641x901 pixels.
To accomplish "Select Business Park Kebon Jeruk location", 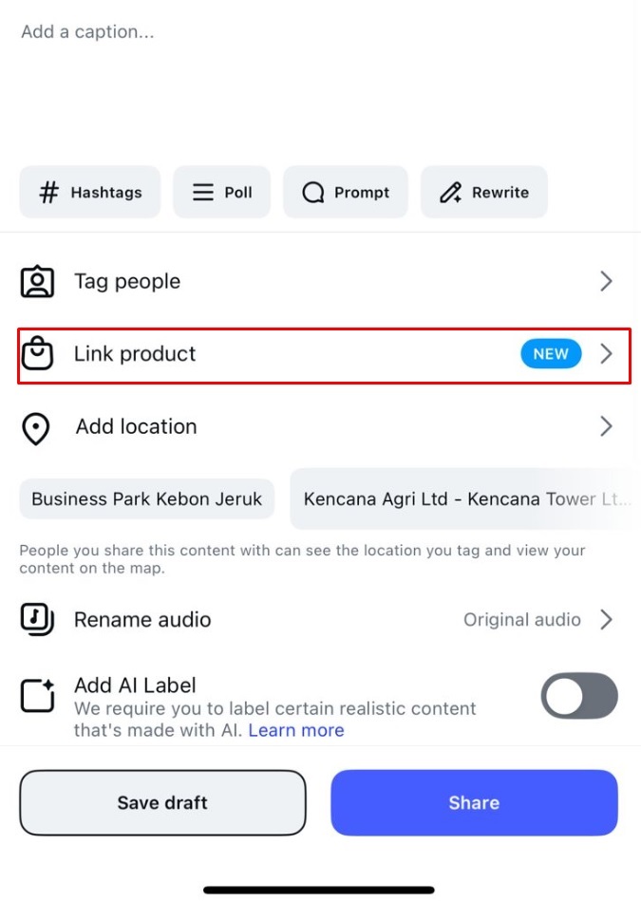I will pyautogui.click(x=147, y=499).
